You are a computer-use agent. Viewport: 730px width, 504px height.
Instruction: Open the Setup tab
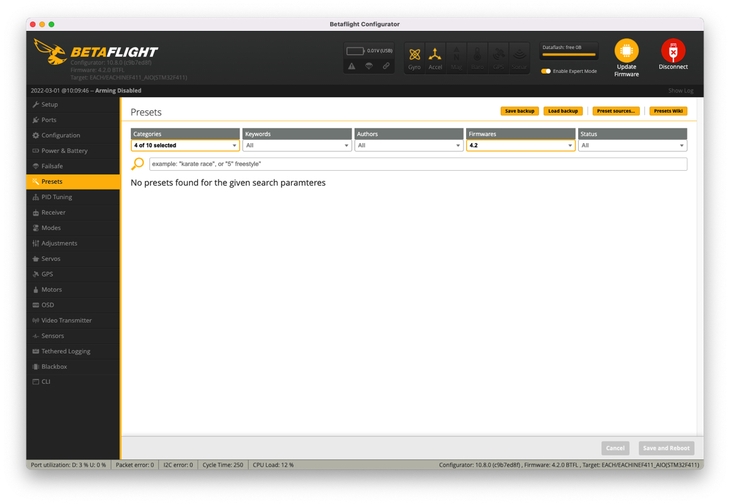73,105
